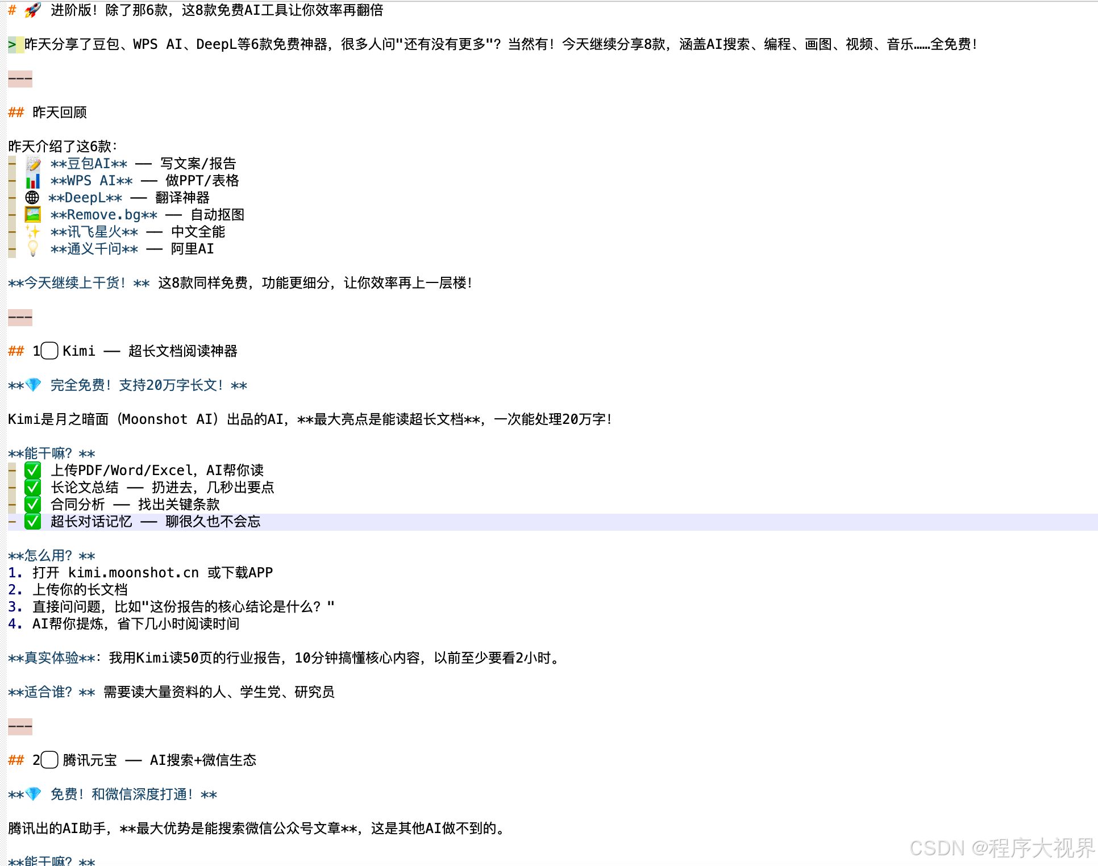The width and height of the screenshot is (1098, 866).
Task: Click the list text '上传PDF/Word/Excel，AI帮你读'
Action: tap(157, 471)
